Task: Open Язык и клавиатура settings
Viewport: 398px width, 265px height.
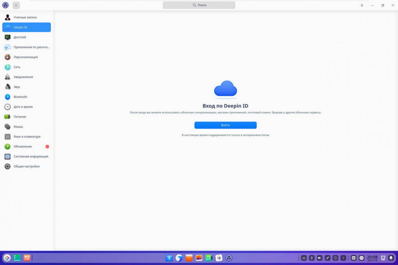Action: coord(27,137)
